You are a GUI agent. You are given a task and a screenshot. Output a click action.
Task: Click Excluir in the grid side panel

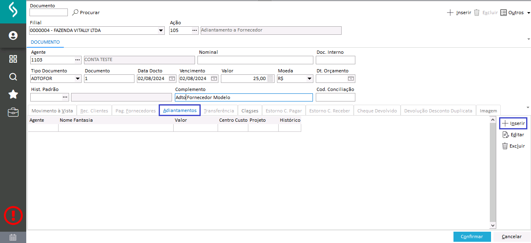pos(513,146)
